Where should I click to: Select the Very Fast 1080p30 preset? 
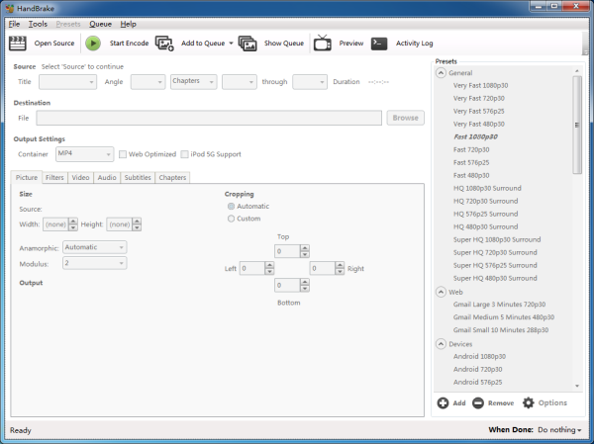click(480, 86)
